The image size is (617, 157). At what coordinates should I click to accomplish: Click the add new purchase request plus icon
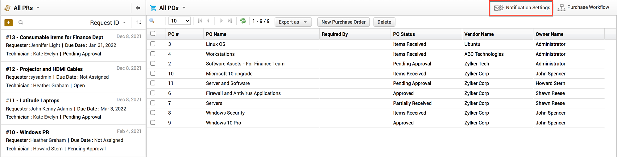coord(9,22)
